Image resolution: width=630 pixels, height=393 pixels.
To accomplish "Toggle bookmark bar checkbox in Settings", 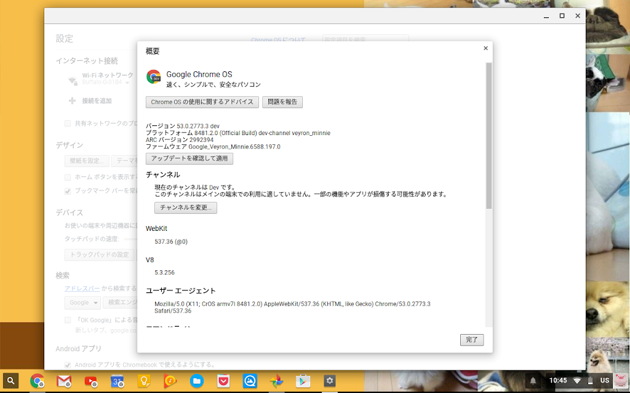I will [x=68, y=191].
